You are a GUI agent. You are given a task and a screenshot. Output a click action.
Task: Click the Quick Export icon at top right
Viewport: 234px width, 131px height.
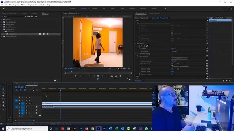(231, 9)
